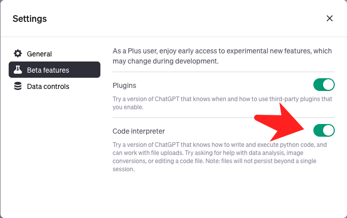Viewport: 347px width, 218px height.
Task: Close the Settings dialog with the X
Action: point(330,18)
